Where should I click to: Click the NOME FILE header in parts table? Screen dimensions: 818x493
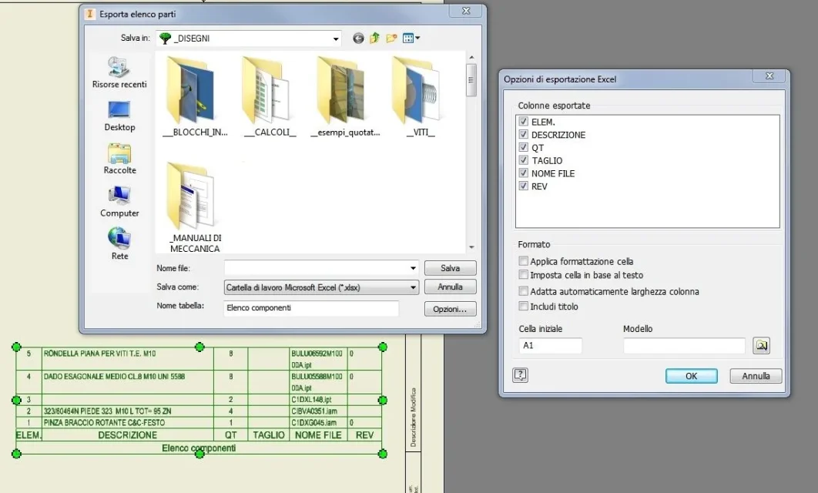click(x=318, y=435)
